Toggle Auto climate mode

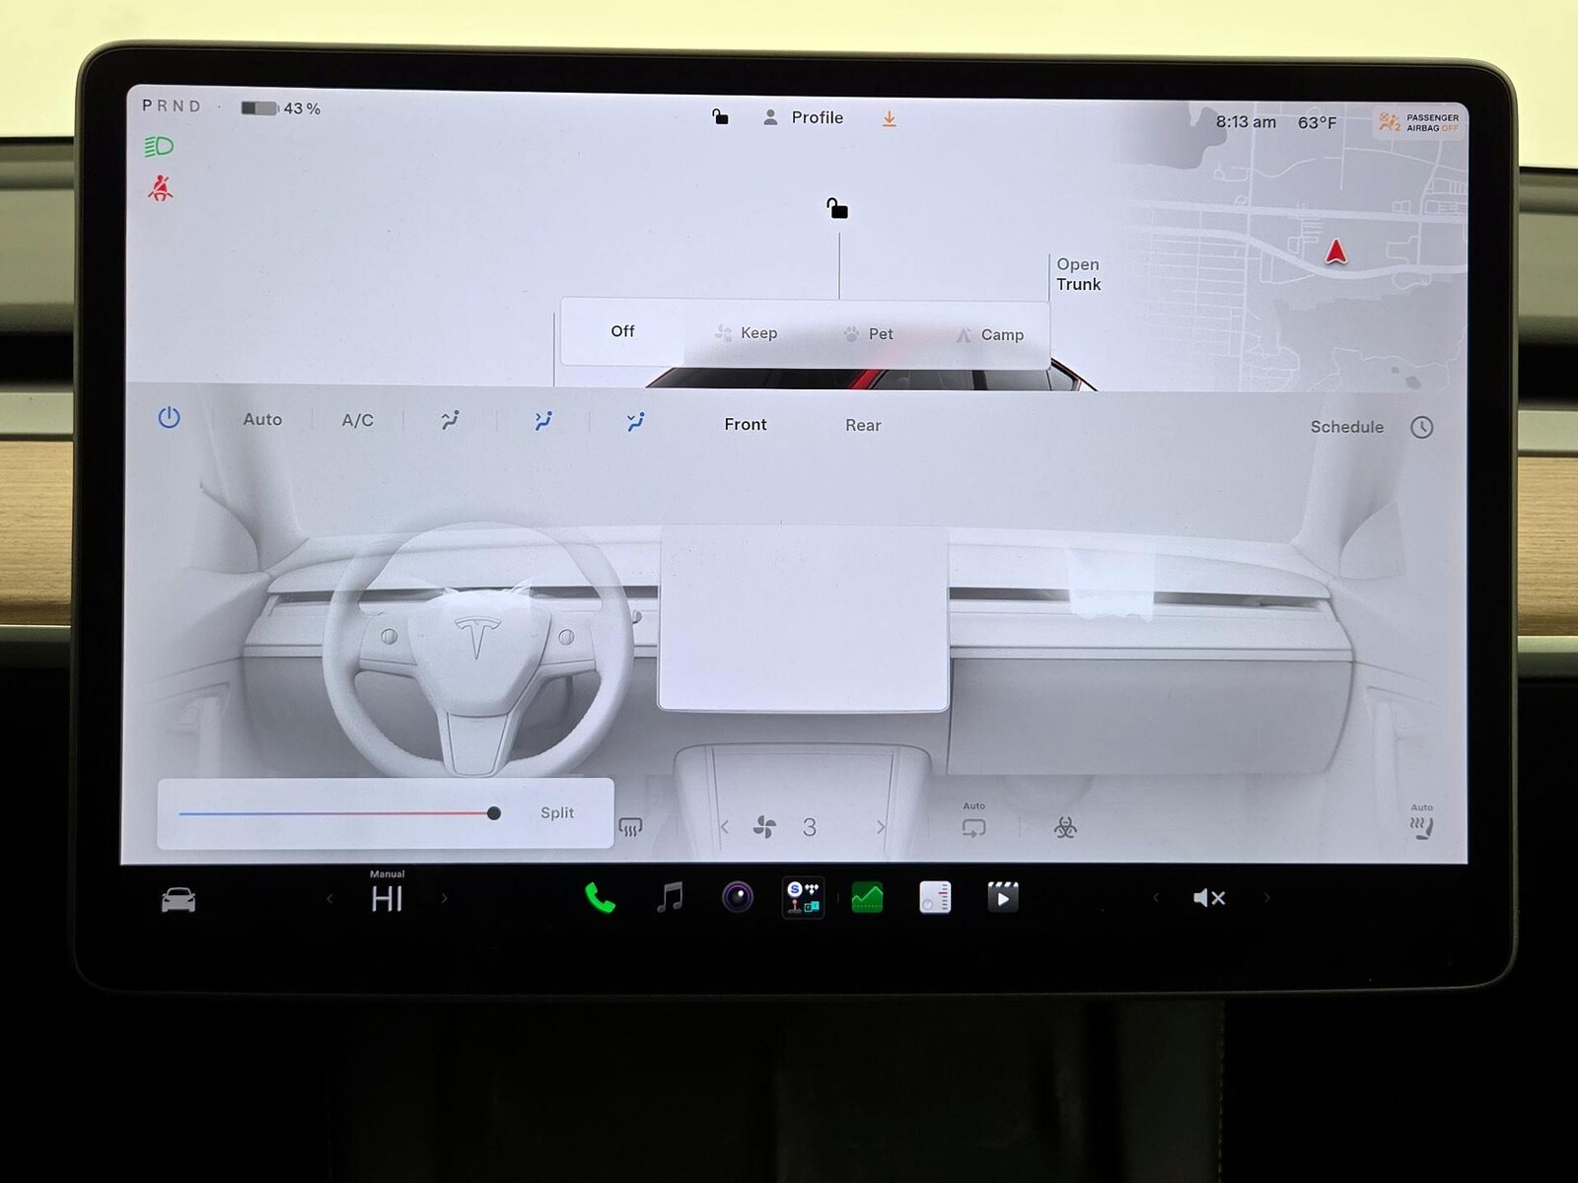pyautogui.click(x=262, y=419)
